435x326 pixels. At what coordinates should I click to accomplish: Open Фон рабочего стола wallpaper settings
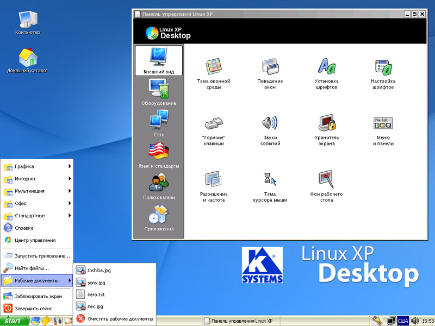pyautogui.click(x=327, y=186)
